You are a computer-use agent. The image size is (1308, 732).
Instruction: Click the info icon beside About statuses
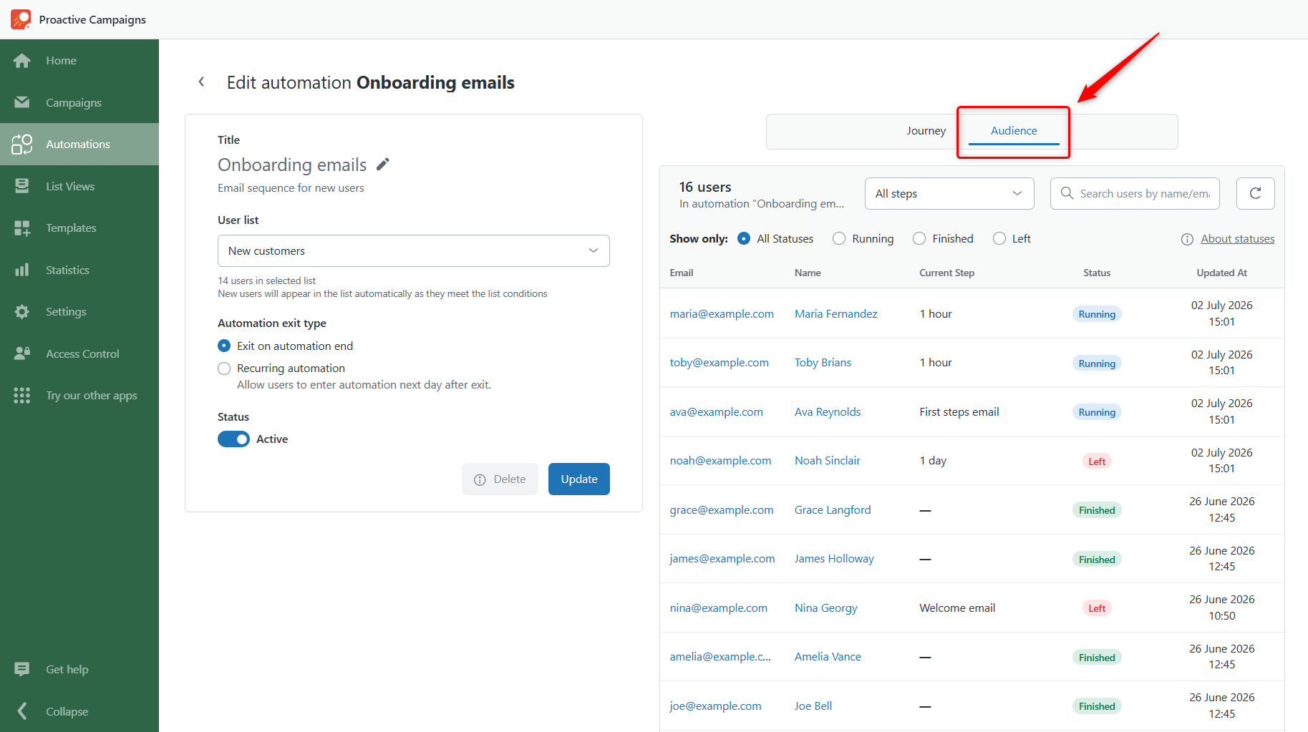(x=1187, y=239)
